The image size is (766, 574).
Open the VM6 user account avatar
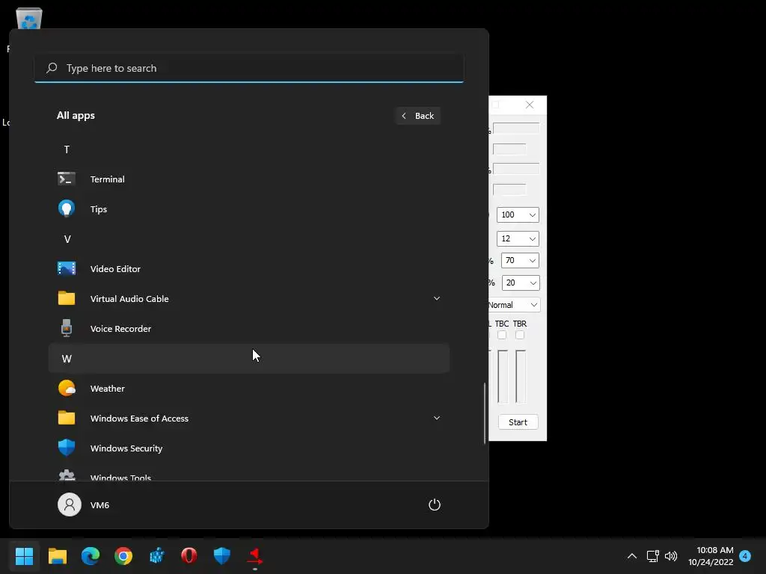pyautogui.click(x=70, y=504)
